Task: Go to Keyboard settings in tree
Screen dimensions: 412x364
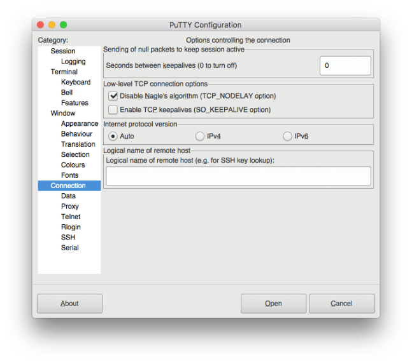Action: (76, 82)
